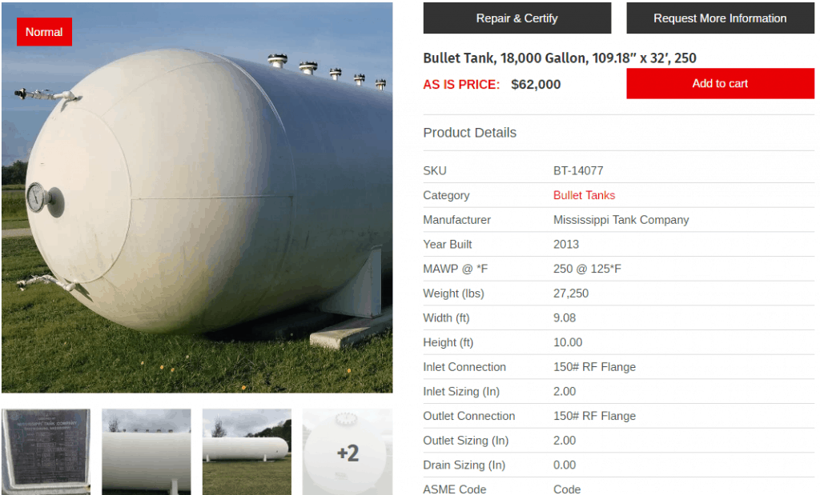Show the +2 additional photos
Image resolution: width=820 pixels, height=495 pixels.
tap(348, 452)
